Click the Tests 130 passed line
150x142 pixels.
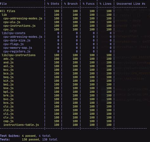29,139
